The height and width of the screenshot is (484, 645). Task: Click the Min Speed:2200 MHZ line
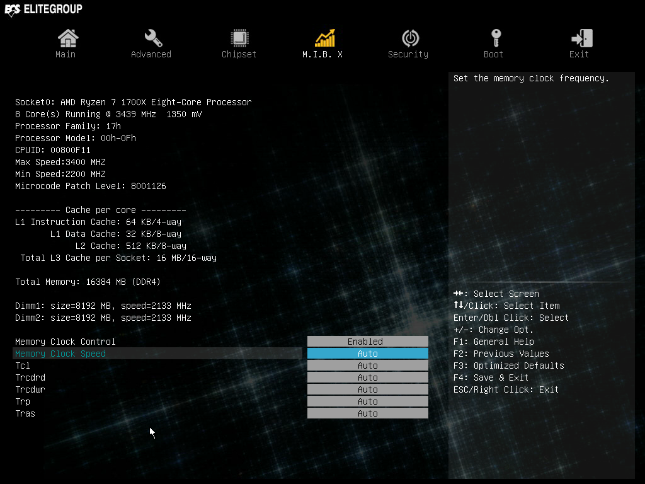[60, 174]
